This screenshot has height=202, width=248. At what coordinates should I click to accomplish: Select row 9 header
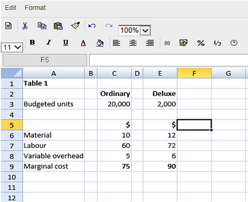12,167
